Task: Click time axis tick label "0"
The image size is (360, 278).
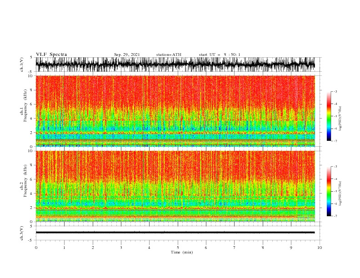Action: click(x=36, y=248)
